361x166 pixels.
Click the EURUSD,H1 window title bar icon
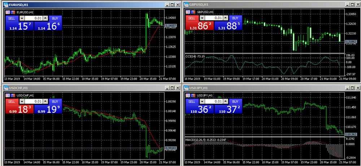[x=6, y=4]
